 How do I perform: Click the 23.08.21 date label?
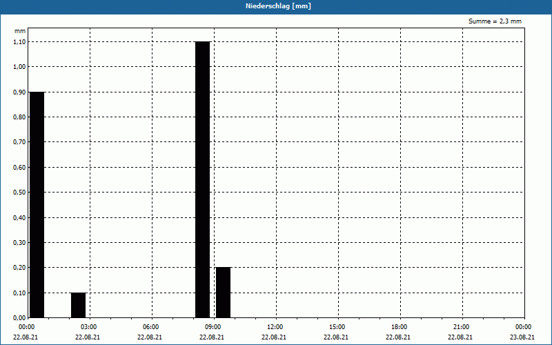click(522, 337)
